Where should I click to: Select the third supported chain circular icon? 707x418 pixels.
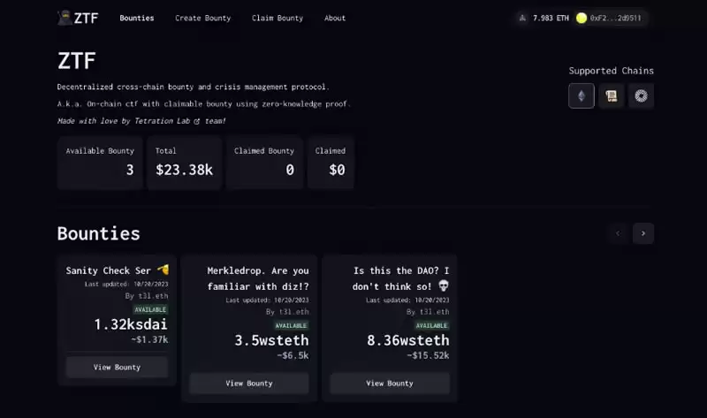click(x=642, y=95)
